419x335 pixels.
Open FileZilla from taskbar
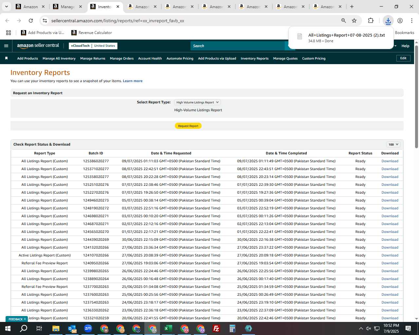coord(216,328)
